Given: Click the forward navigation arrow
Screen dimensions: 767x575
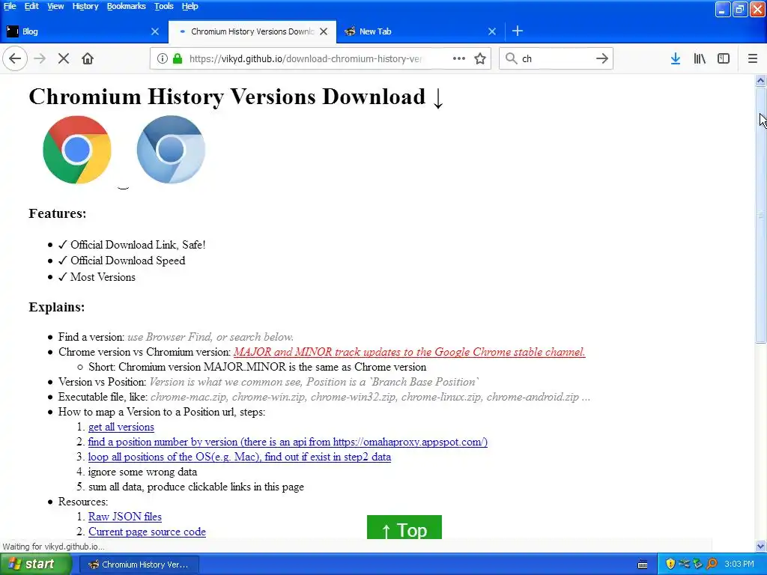Looking at the screenshot, I should coord(40,58).
